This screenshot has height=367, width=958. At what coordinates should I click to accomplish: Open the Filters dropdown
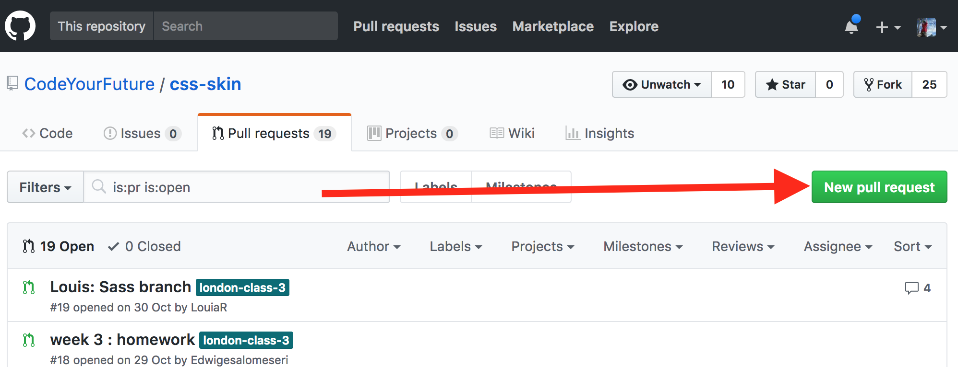[x=45, y=187]
